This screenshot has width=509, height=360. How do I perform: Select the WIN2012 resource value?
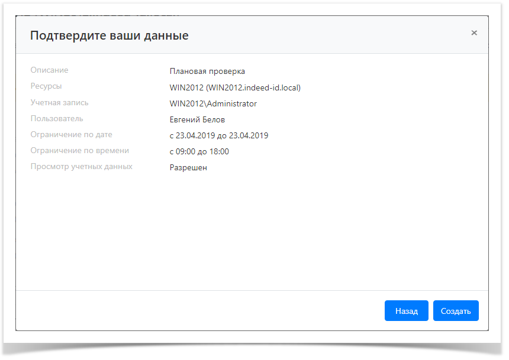(x=234, y=87)
